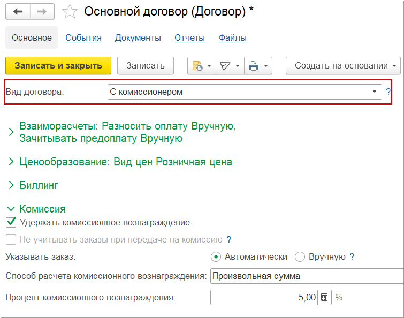404x318 pixels.
Task: Open print options dropdown arrow
Action: pos(266,66)
